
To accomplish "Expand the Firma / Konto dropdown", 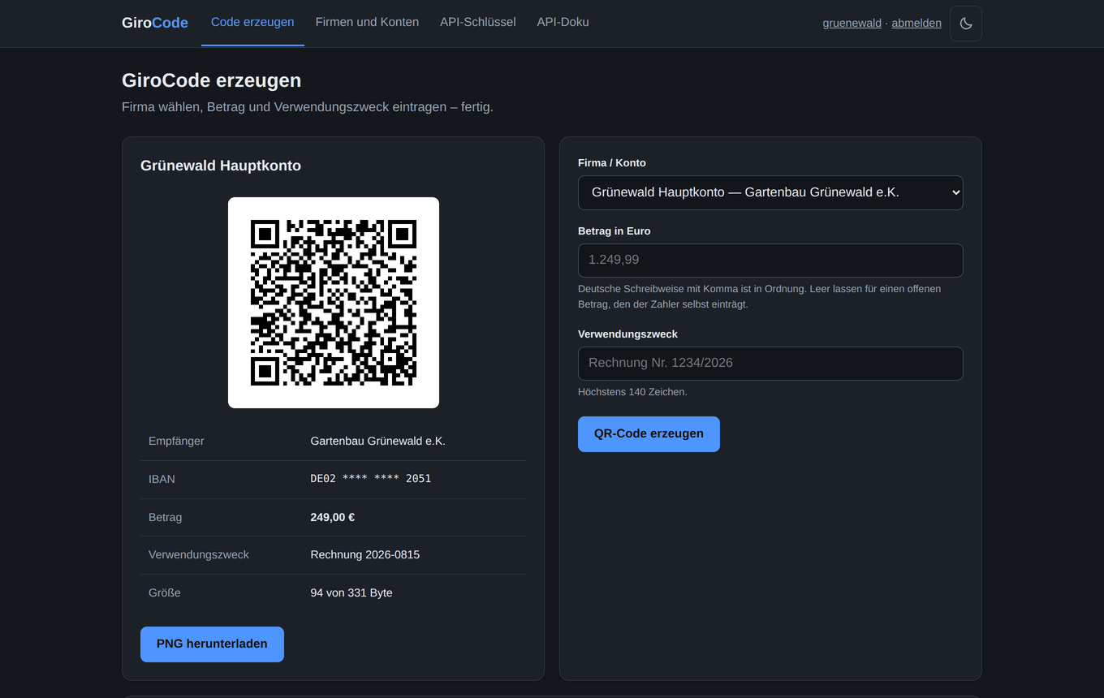I will click(770, 192).
